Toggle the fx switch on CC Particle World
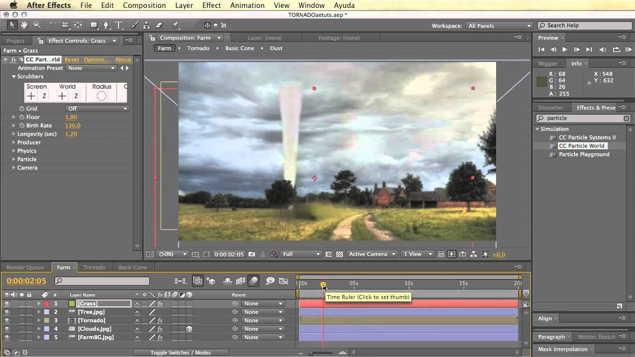 (14, 59)
